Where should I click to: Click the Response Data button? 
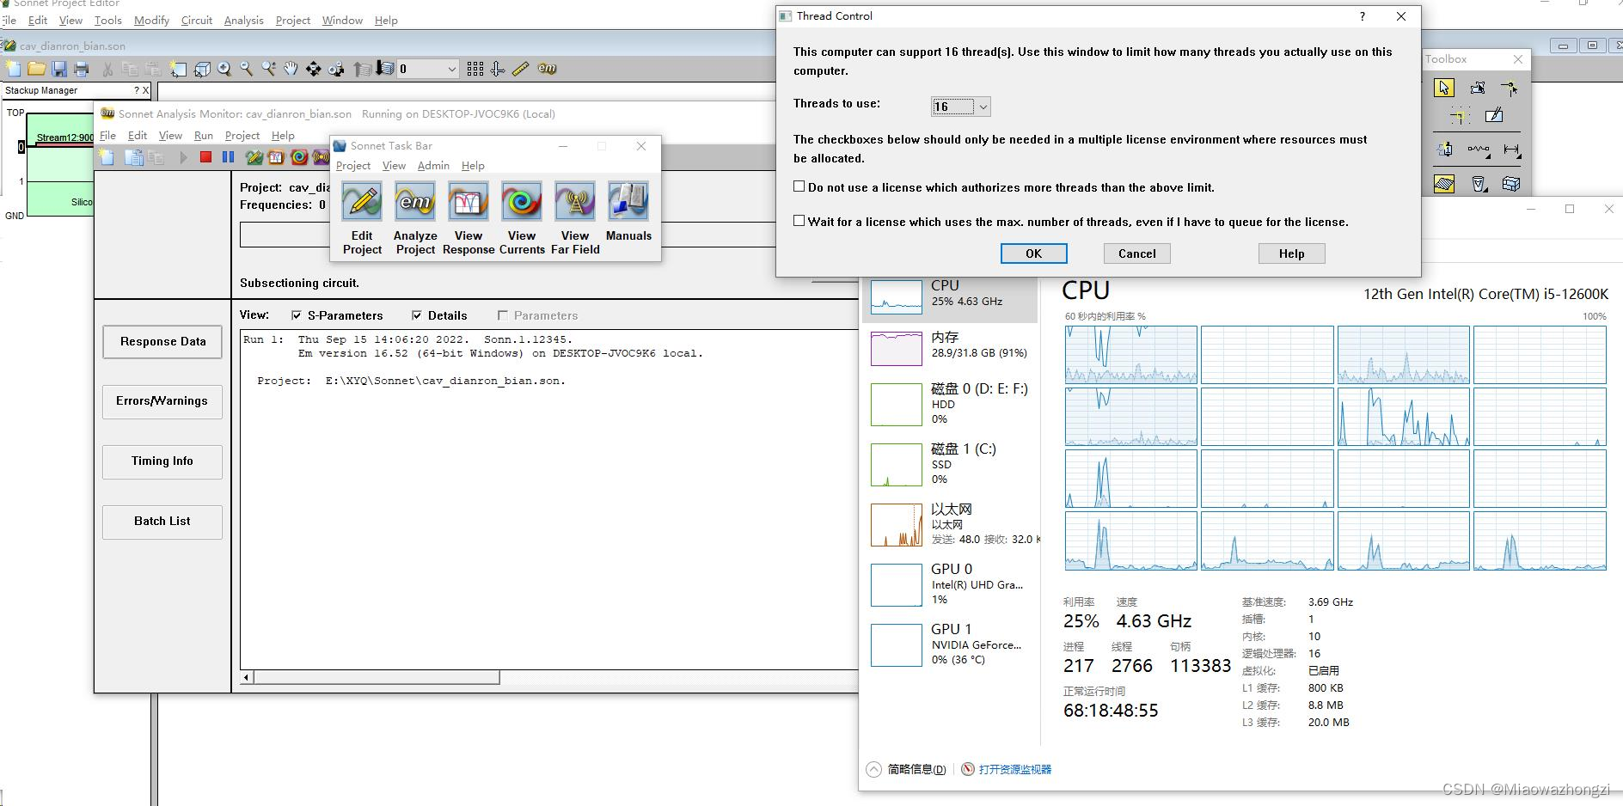click(162, 341)
